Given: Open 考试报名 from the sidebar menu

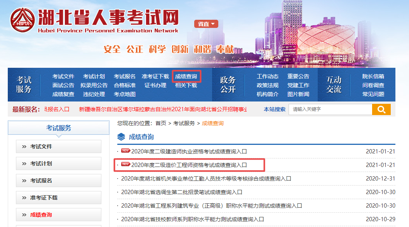Looking at the screenshot, I should tap(41, 181).
